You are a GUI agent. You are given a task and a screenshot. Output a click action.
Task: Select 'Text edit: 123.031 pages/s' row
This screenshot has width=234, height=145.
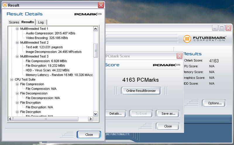pos(44,47)
